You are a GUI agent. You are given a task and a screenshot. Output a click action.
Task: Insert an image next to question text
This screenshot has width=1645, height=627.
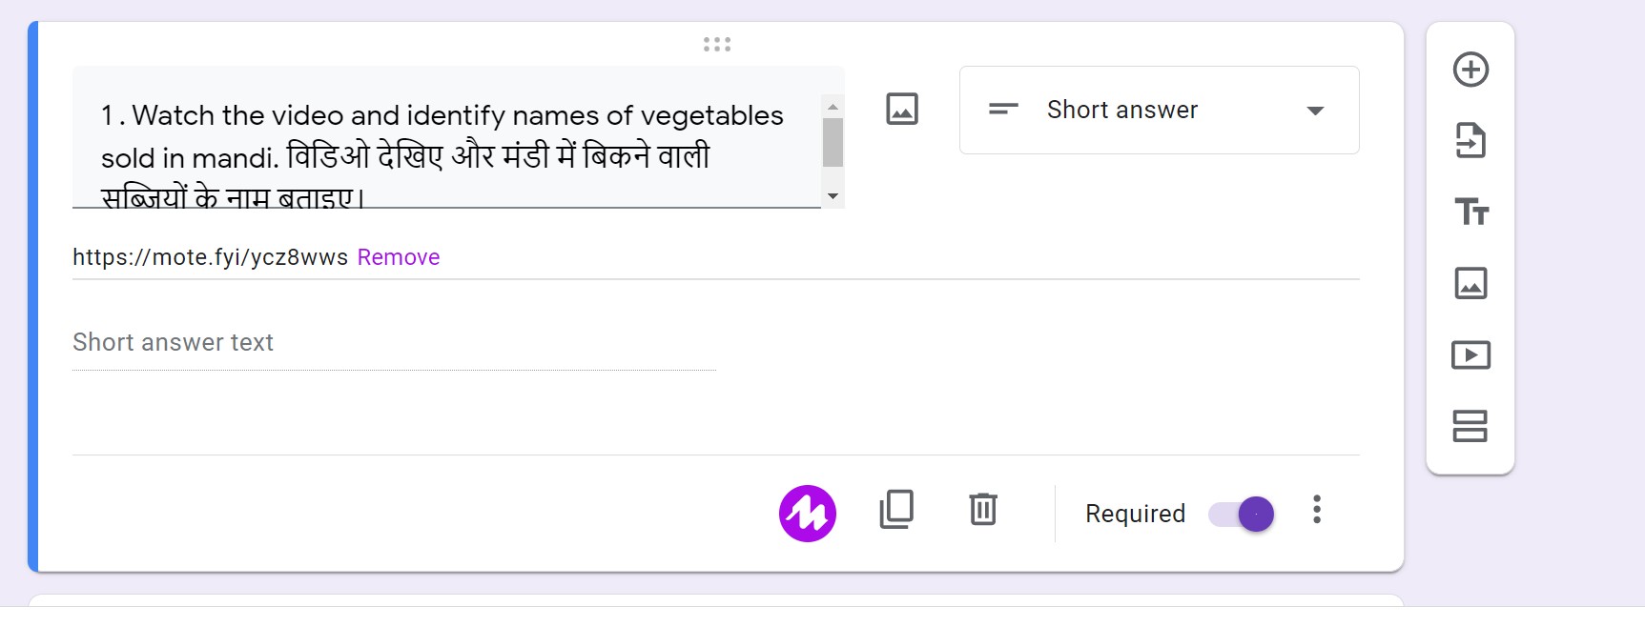pyautogui.click(x=902, y=109)
